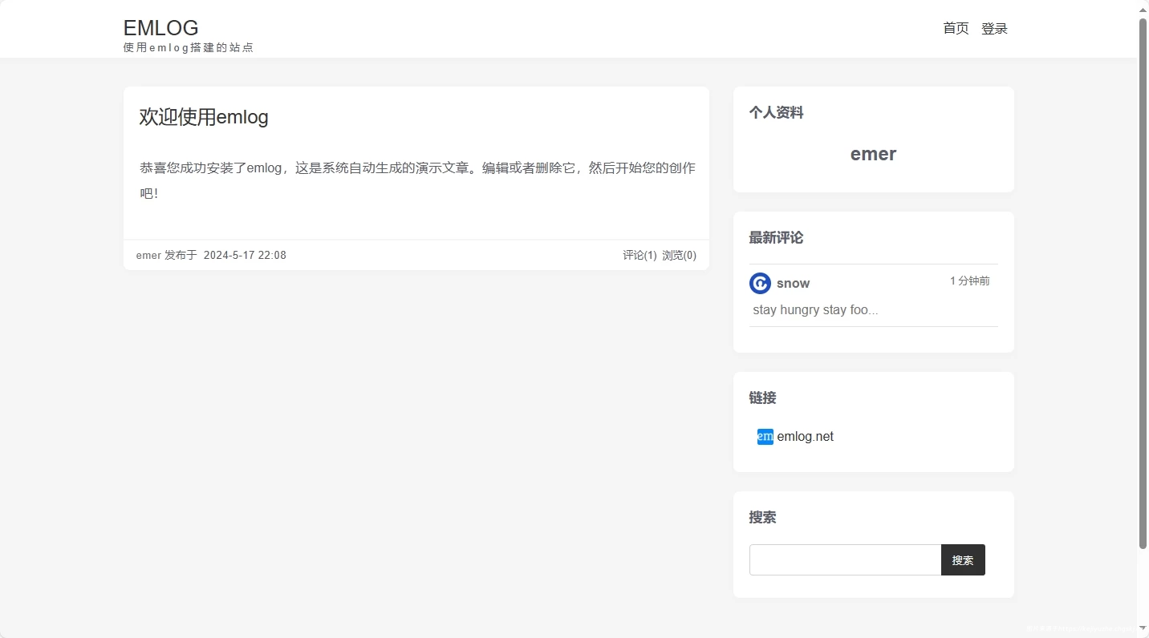Open the 登录 login menu item
1149x638 pixels.
994,29
